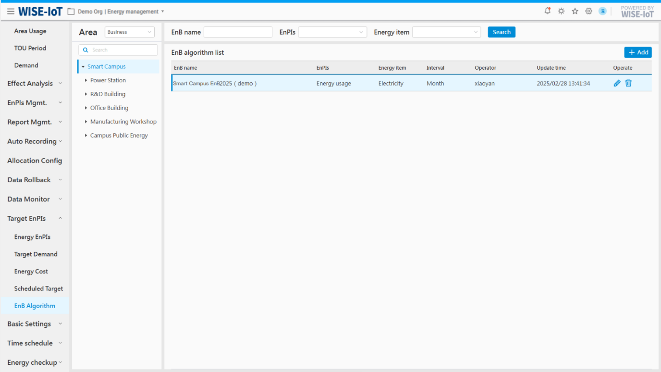Go to Scheduled Target page
The image size is (661, 372).
[x=38, y=289]
